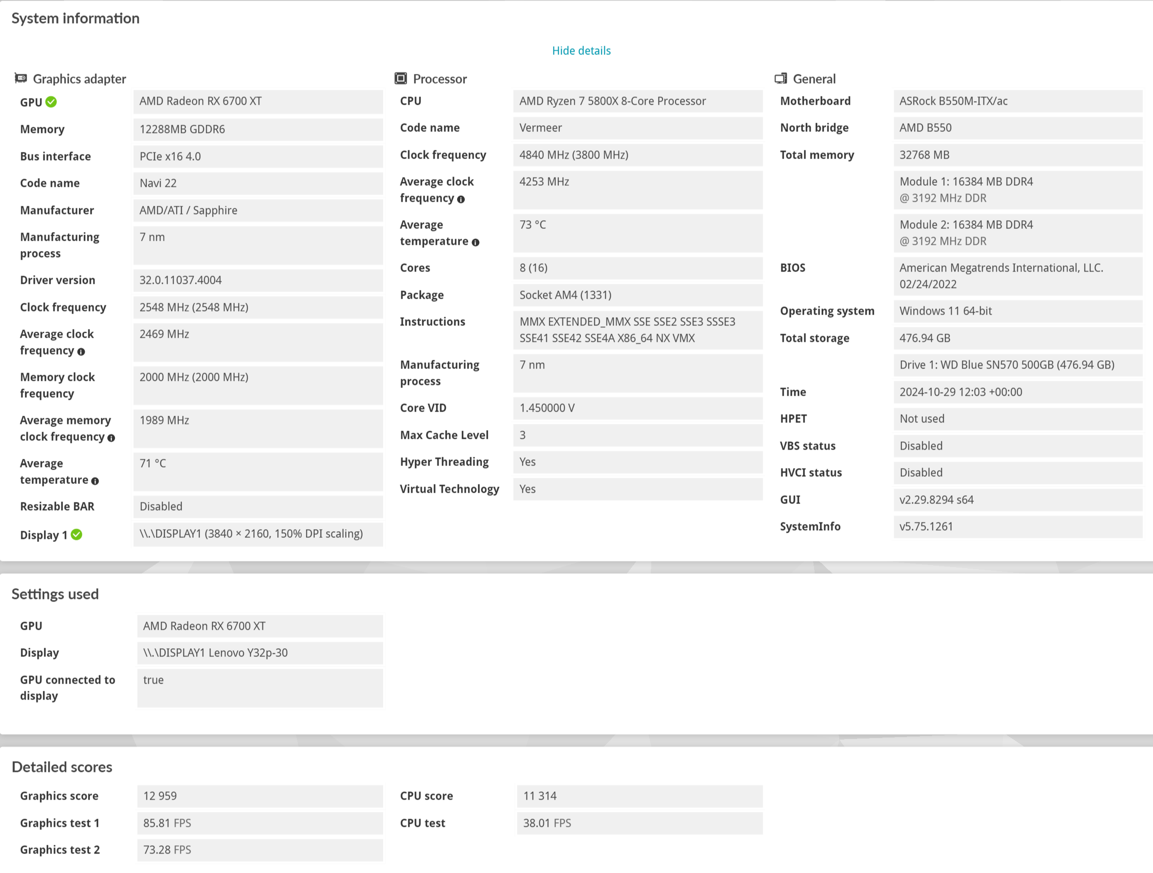Click the Hide details link
Viewport: 1153px width, 873px height.
[x=581, y=50]
